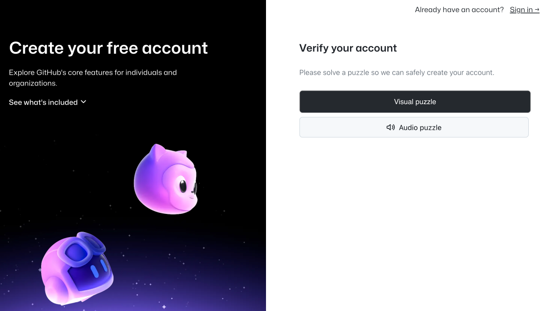
Task: Click the Mona mascot's black eye
Action: pyautogui.click(x=182, y=187)
